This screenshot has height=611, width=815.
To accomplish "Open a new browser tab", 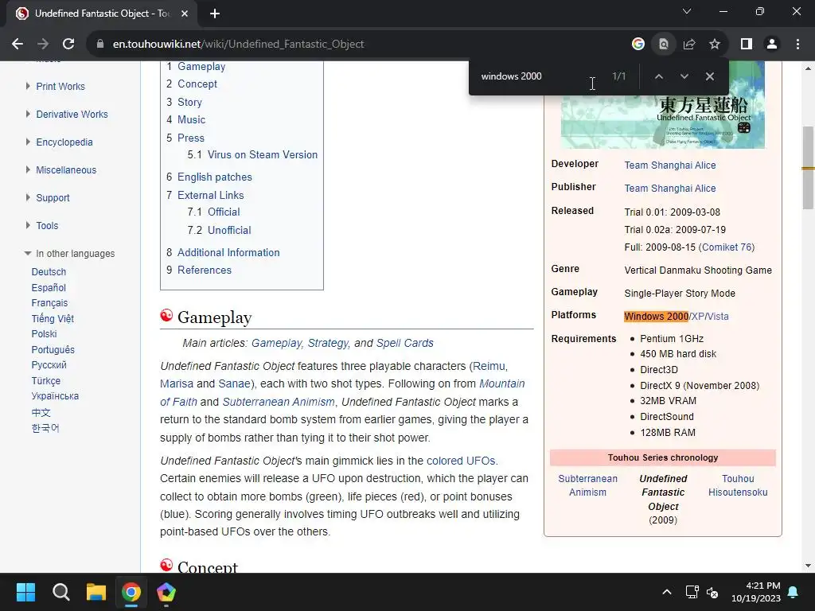I will 215,14.
